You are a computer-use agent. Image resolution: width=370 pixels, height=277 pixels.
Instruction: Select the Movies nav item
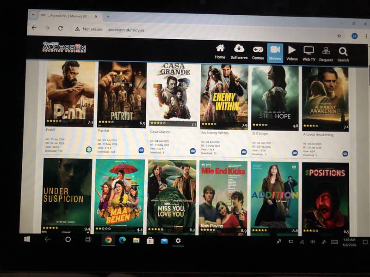(275, 53)
